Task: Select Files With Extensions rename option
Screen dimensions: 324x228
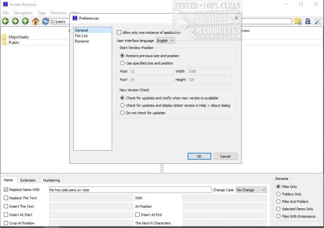Action: coord(278,216)
